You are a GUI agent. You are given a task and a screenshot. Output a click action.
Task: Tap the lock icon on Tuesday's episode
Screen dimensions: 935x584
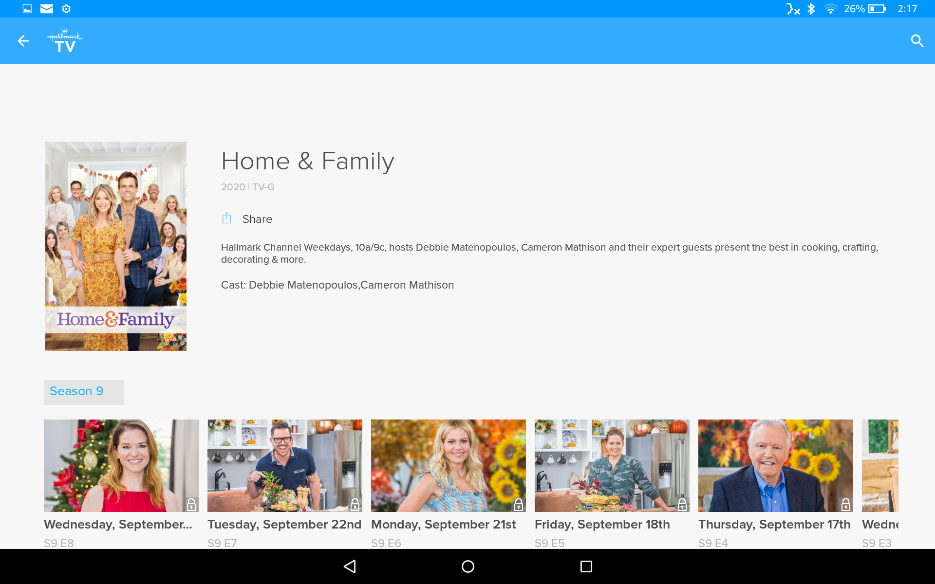354,505
